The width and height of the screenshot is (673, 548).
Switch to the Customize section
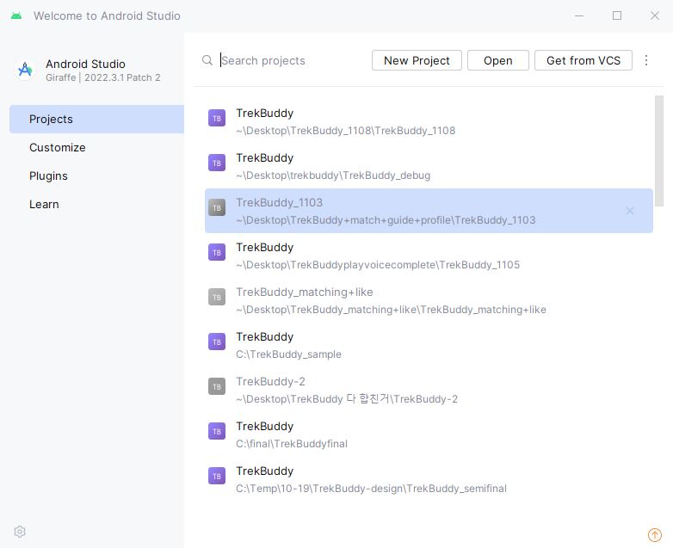tap(96, 147)
